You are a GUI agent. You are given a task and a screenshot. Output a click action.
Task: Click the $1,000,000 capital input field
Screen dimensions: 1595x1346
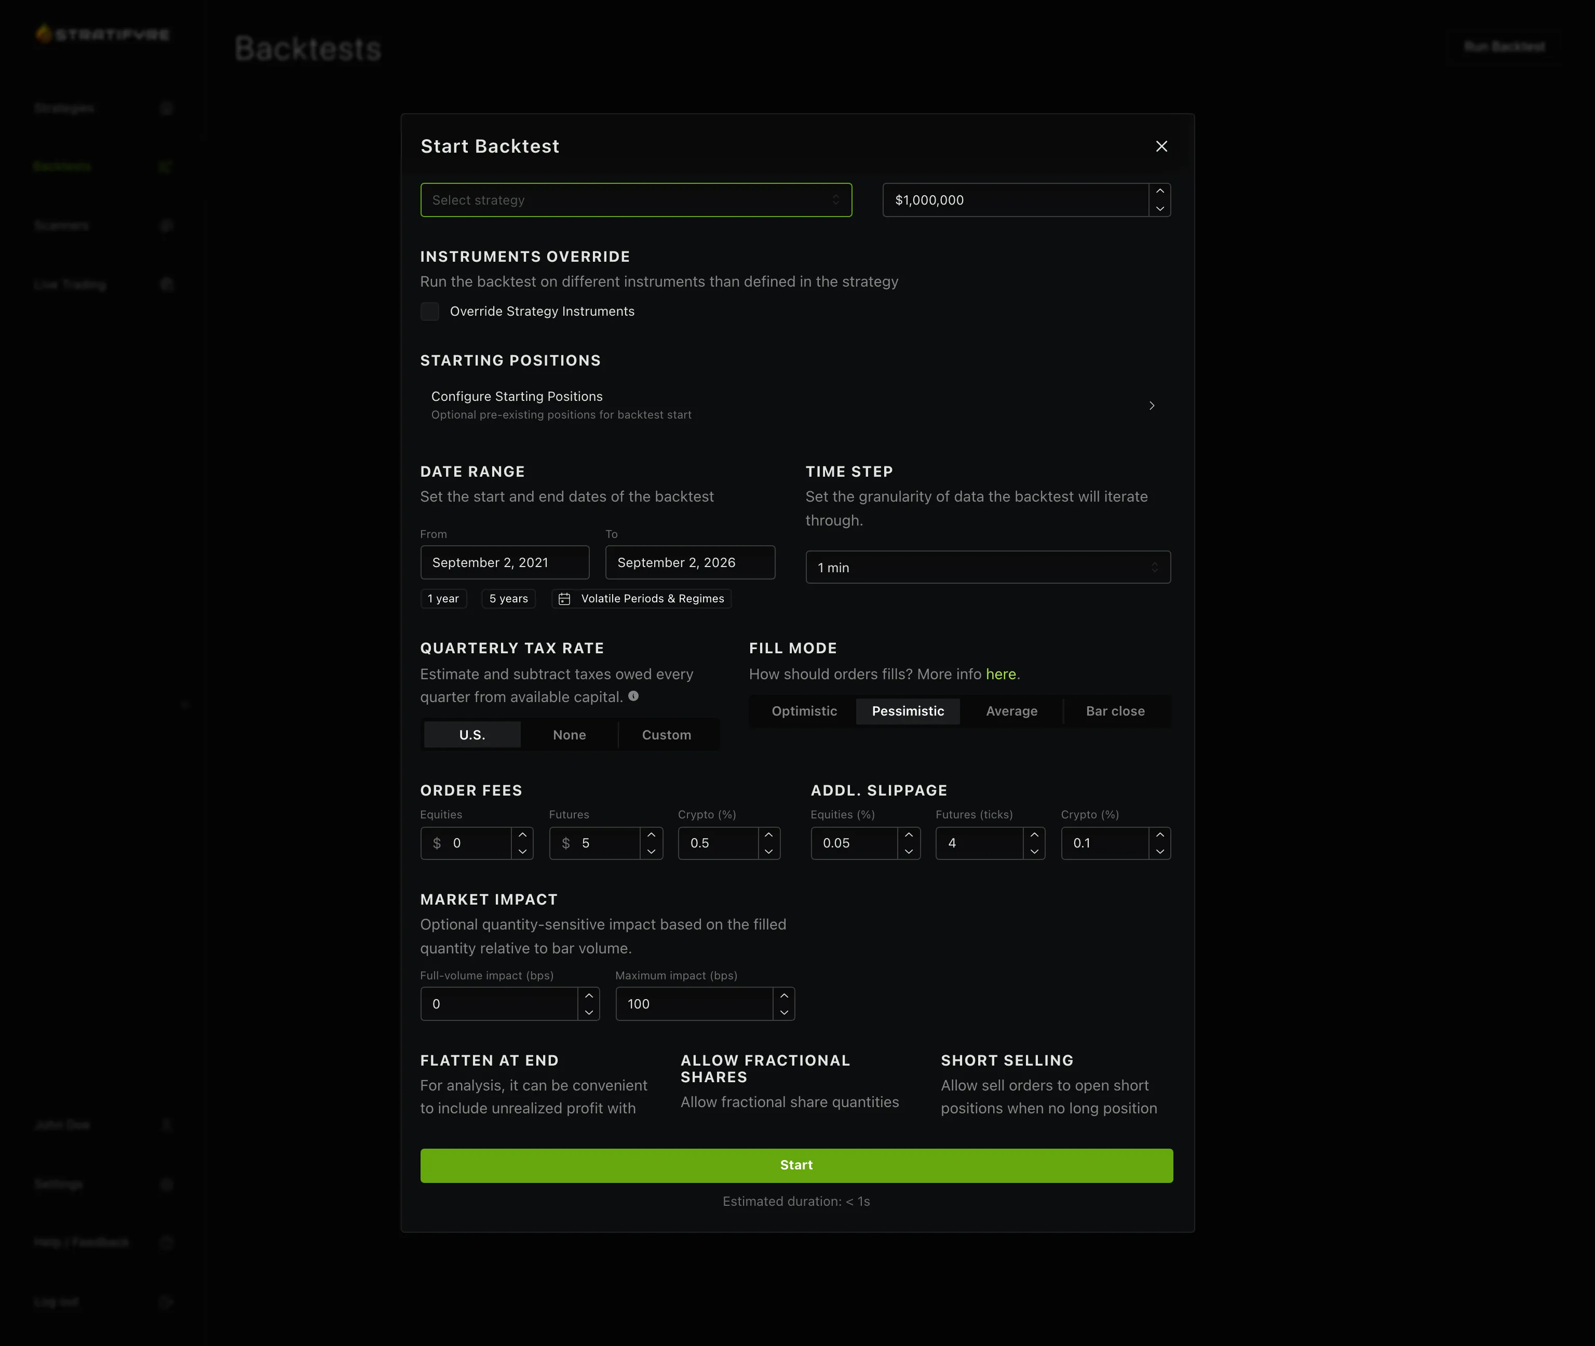(x=1015, y=200)
